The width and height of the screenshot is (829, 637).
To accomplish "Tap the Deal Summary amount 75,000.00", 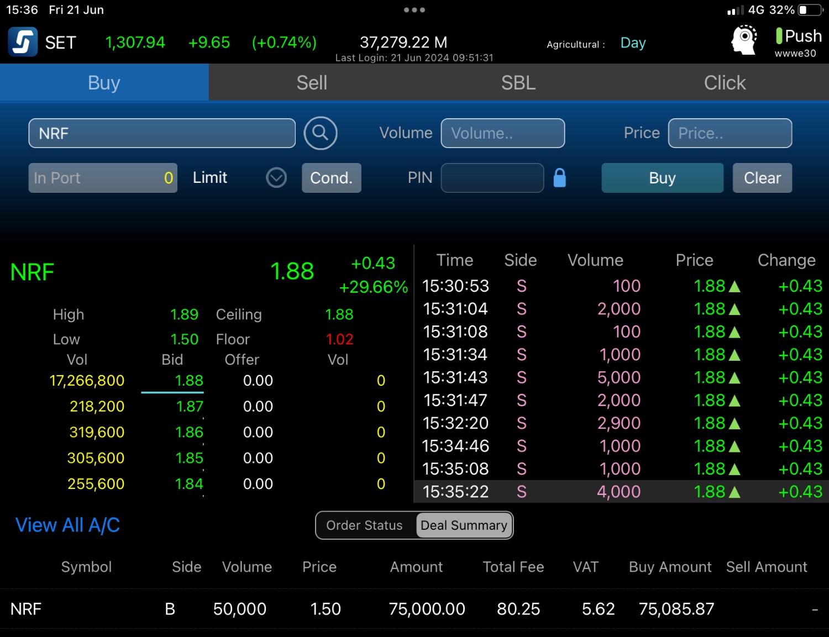I will point(427,609).
